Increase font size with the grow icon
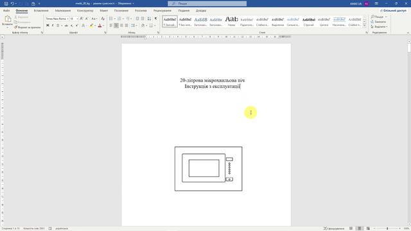The image size is (411, 231). point(82,19)
